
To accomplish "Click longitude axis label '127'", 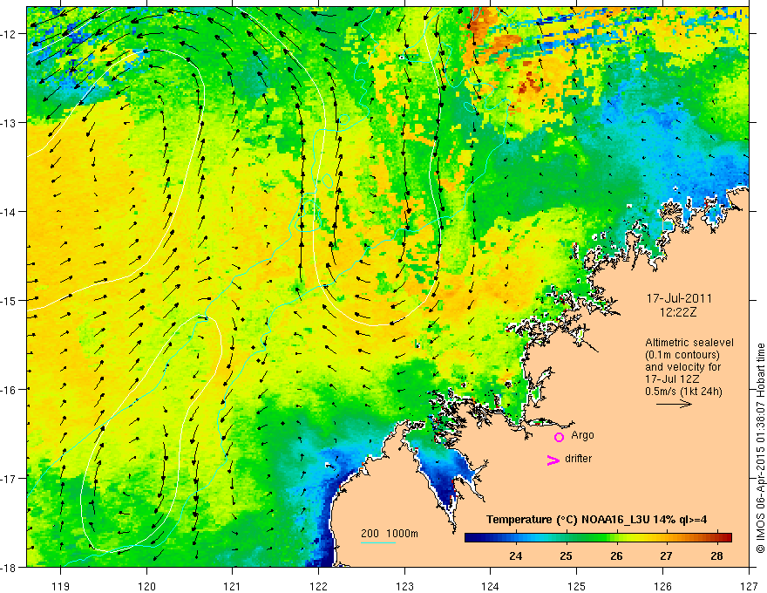I will tap(749, 586).
